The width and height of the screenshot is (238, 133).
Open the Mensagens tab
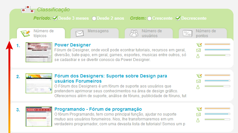(x=95, y=33)
